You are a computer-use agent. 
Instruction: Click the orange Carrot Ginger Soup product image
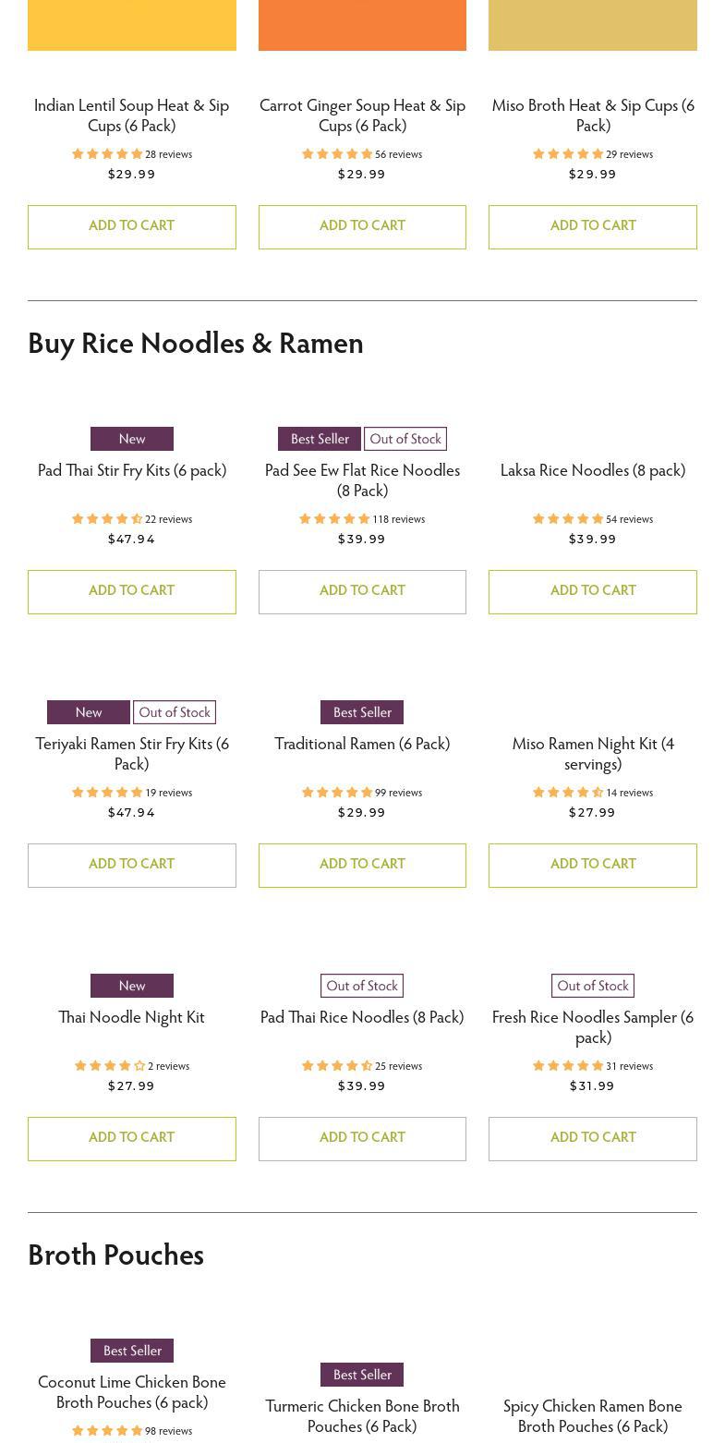pos(362,25)
